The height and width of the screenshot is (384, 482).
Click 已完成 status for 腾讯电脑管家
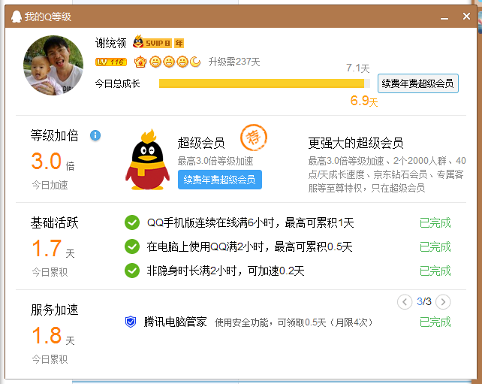pyautogui.click(x=435, y=322)
